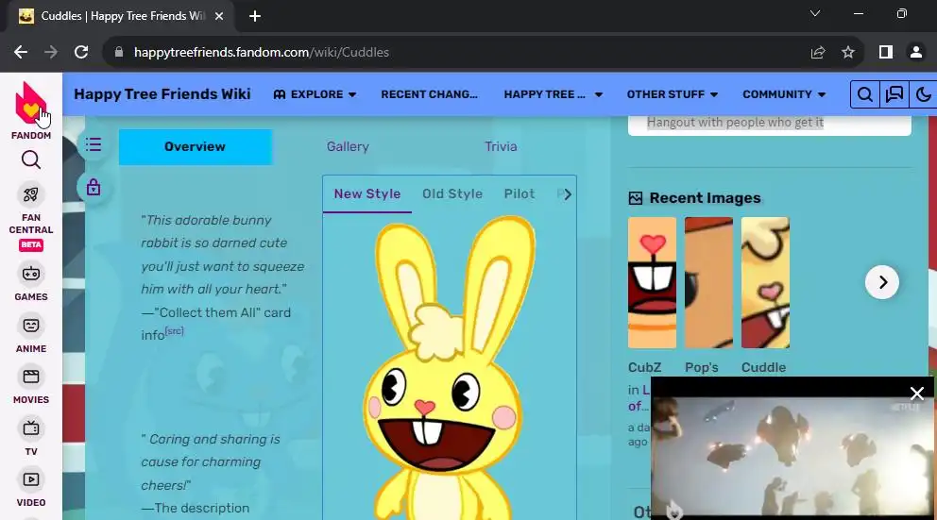Open Recent Changes in wiki navigation
The width and height of the screenshot is (937, 520).
point(429,94)
